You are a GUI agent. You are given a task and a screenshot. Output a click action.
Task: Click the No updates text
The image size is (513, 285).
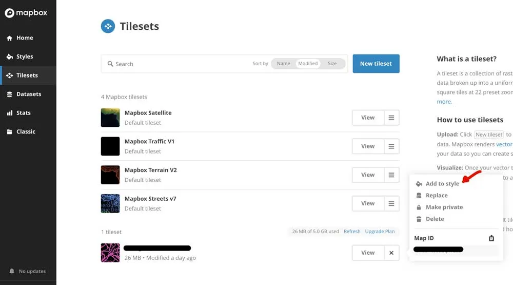coord(32,271)
